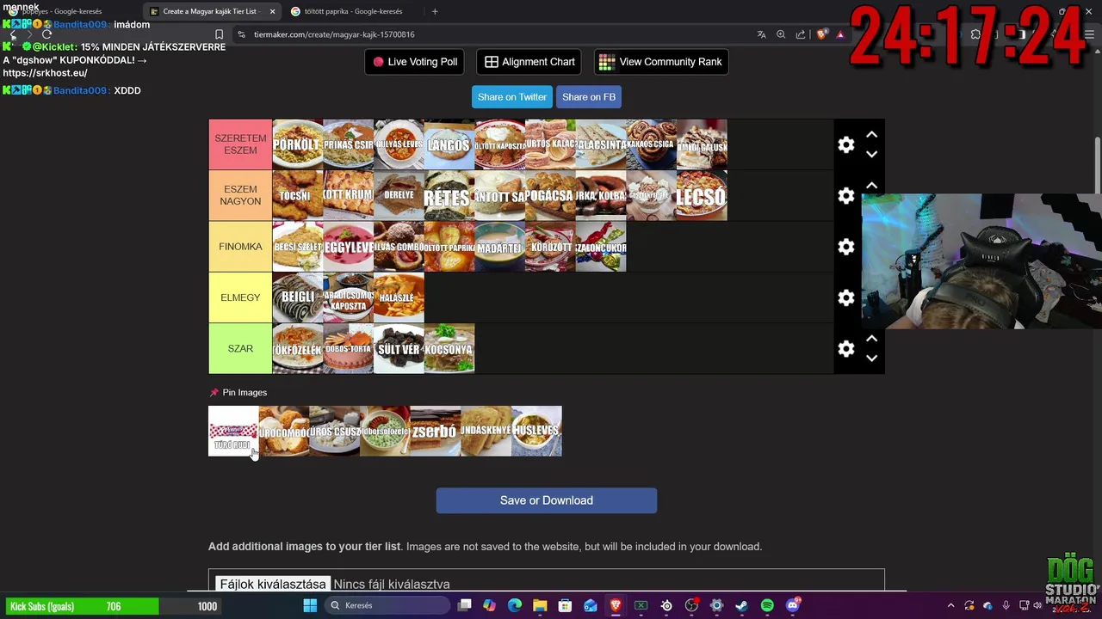This screenshot has width=1102, height=619.
Task: Open the Windows Start menu
Action: pyautogui.click(x=310, y=605)
